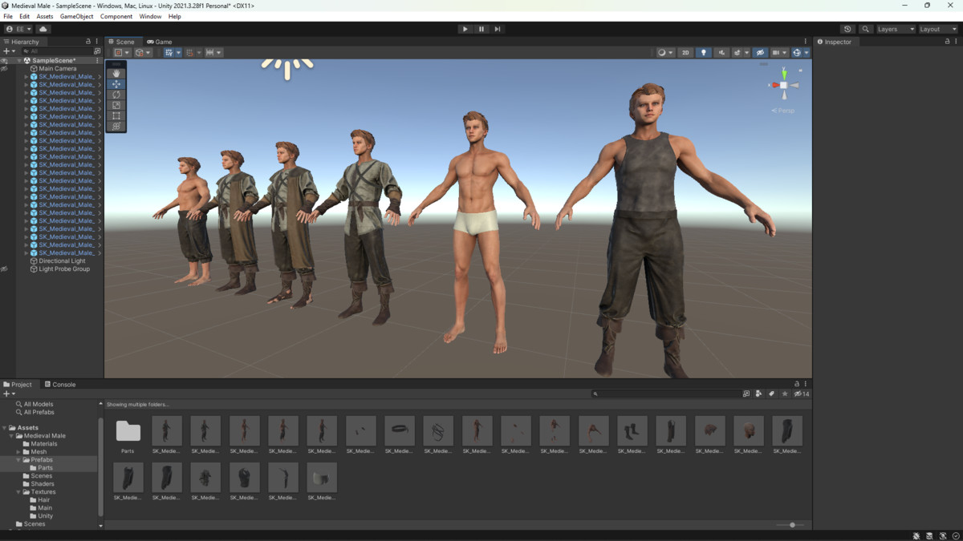Viewport: 963px width, 541px height.
Task: Toggle SampleScene visibility eye icon
Action: tap(4, 61)
